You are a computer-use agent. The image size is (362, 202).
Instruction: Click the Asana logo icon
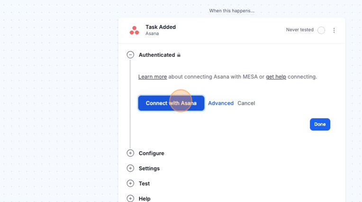134,30
